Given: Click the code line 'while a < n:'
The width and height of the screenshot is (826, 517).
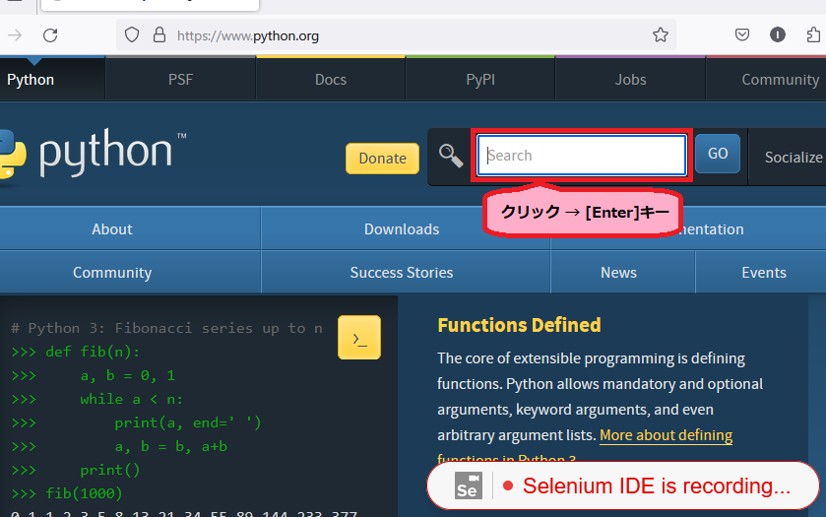Looking at the screenshot, I should click(132, 399).
